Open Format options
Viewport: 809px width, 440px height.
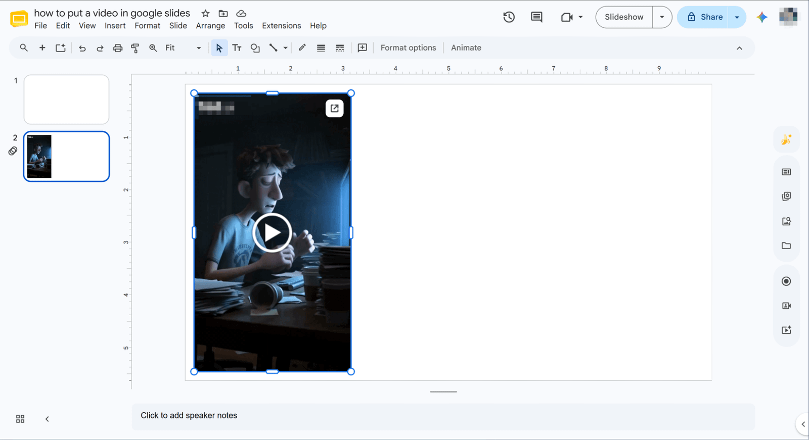coord(409,47)
